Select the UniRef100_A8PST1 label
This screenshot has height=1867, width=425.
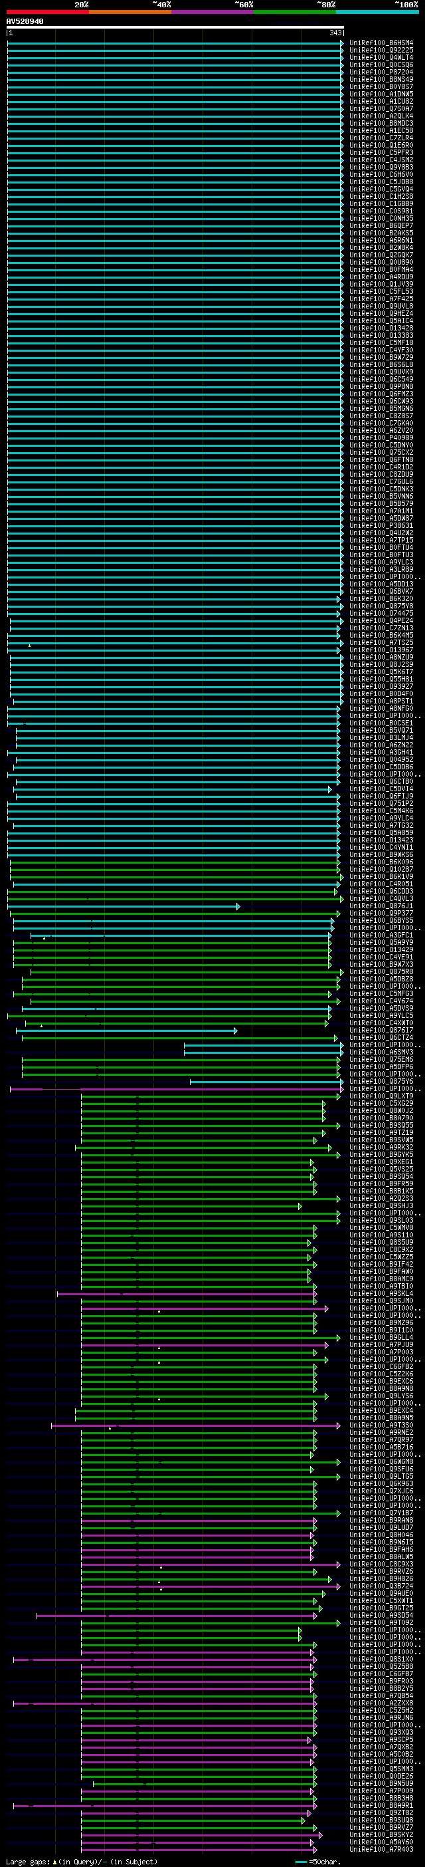381,701
